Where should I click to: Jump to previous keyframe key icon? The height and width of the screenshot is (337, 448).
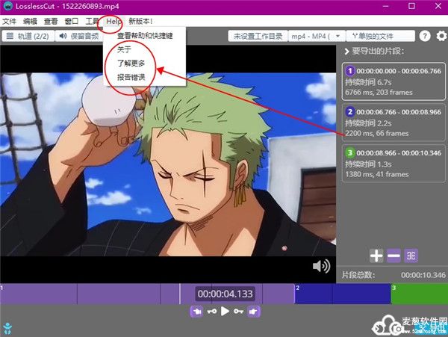pos(212,312)
